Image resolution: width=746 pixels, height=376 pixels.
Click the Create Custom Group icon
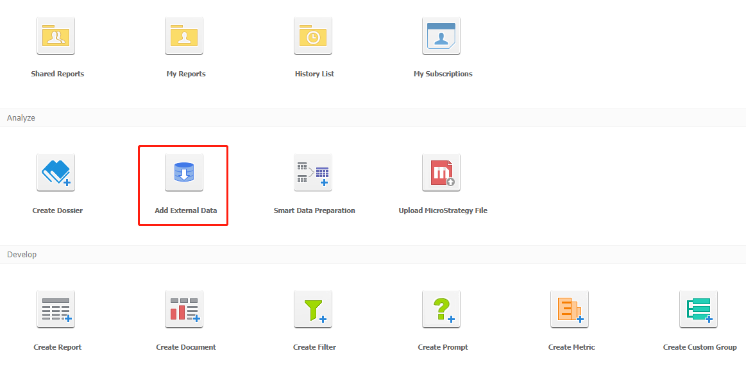tap(699, 309)
